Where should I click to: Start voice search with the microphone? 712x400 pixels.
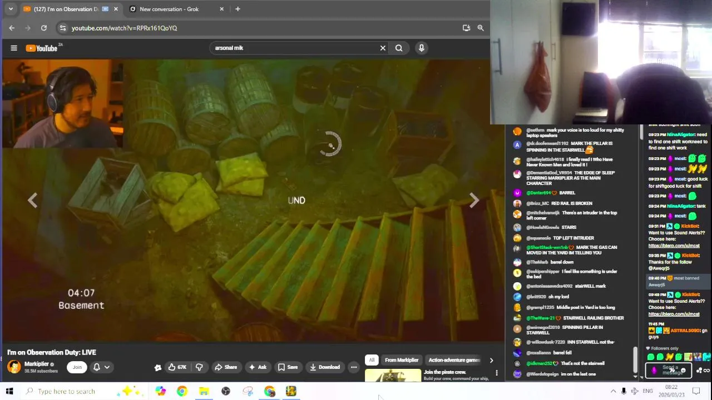coord(422,48)
